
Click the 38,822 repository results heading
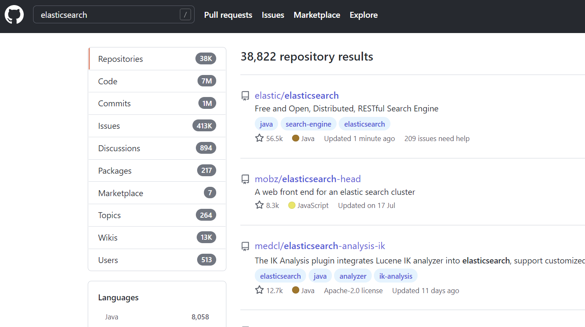[307, 56]
